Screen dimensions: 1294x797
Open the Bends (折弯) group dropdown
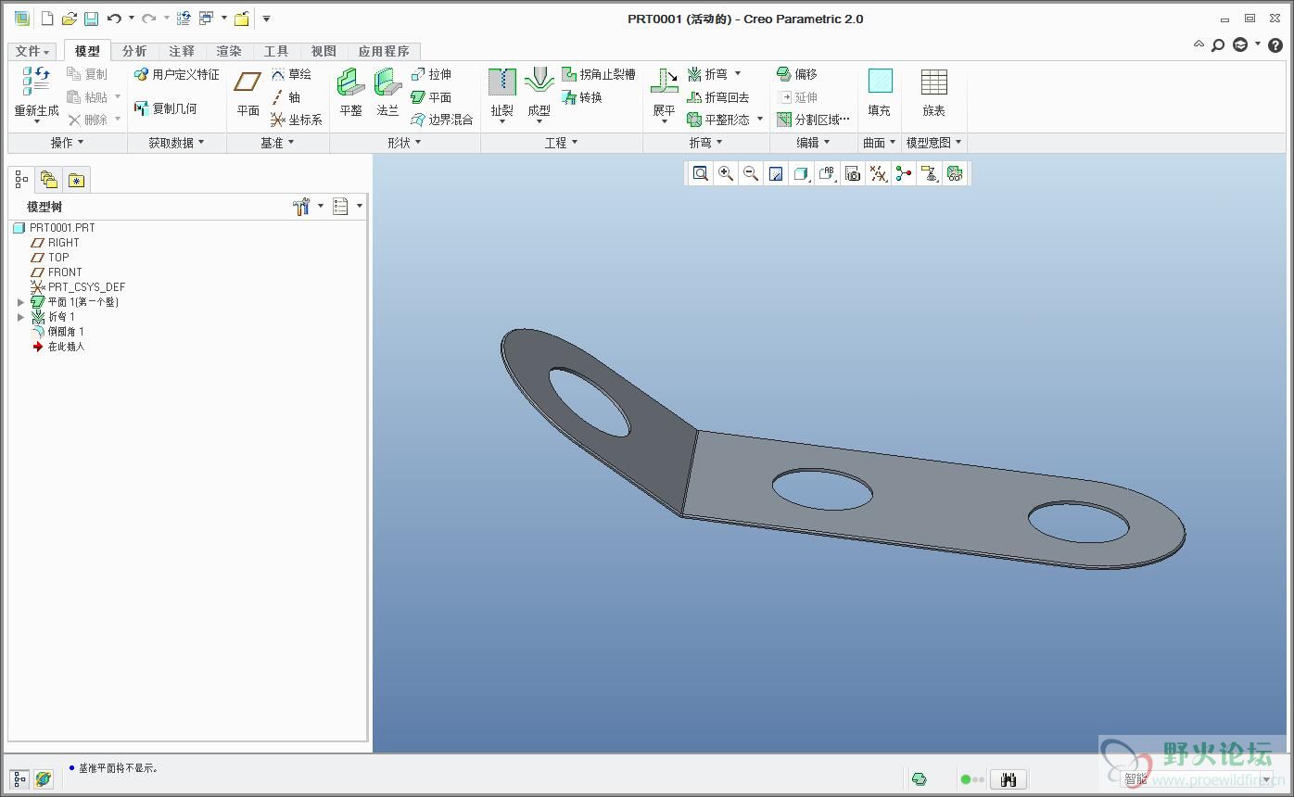705,143
